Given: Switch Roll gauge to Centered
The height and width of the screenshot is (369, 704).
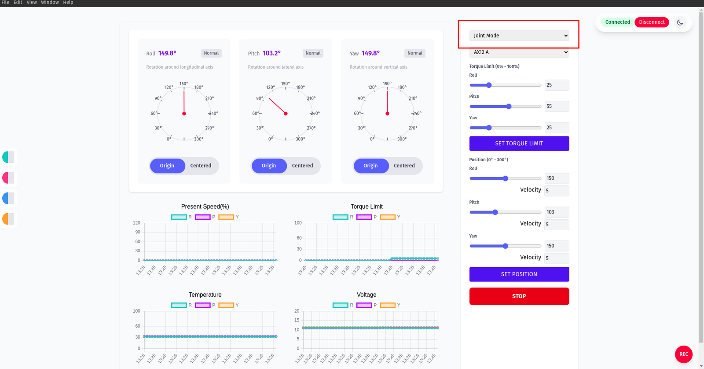Looking at the screenshot, I should [x=201, y=166].
